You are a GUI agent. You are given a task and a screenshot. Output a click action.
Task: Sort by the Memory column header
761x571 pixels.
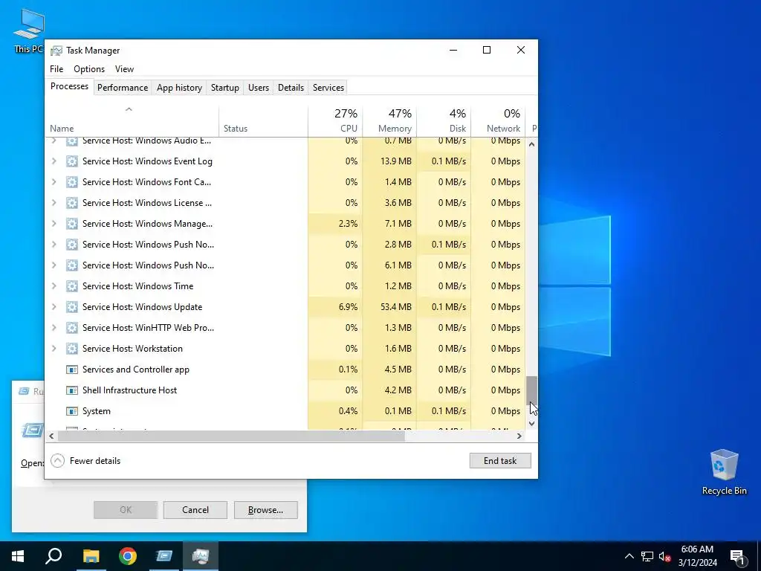tap(389, 121)
